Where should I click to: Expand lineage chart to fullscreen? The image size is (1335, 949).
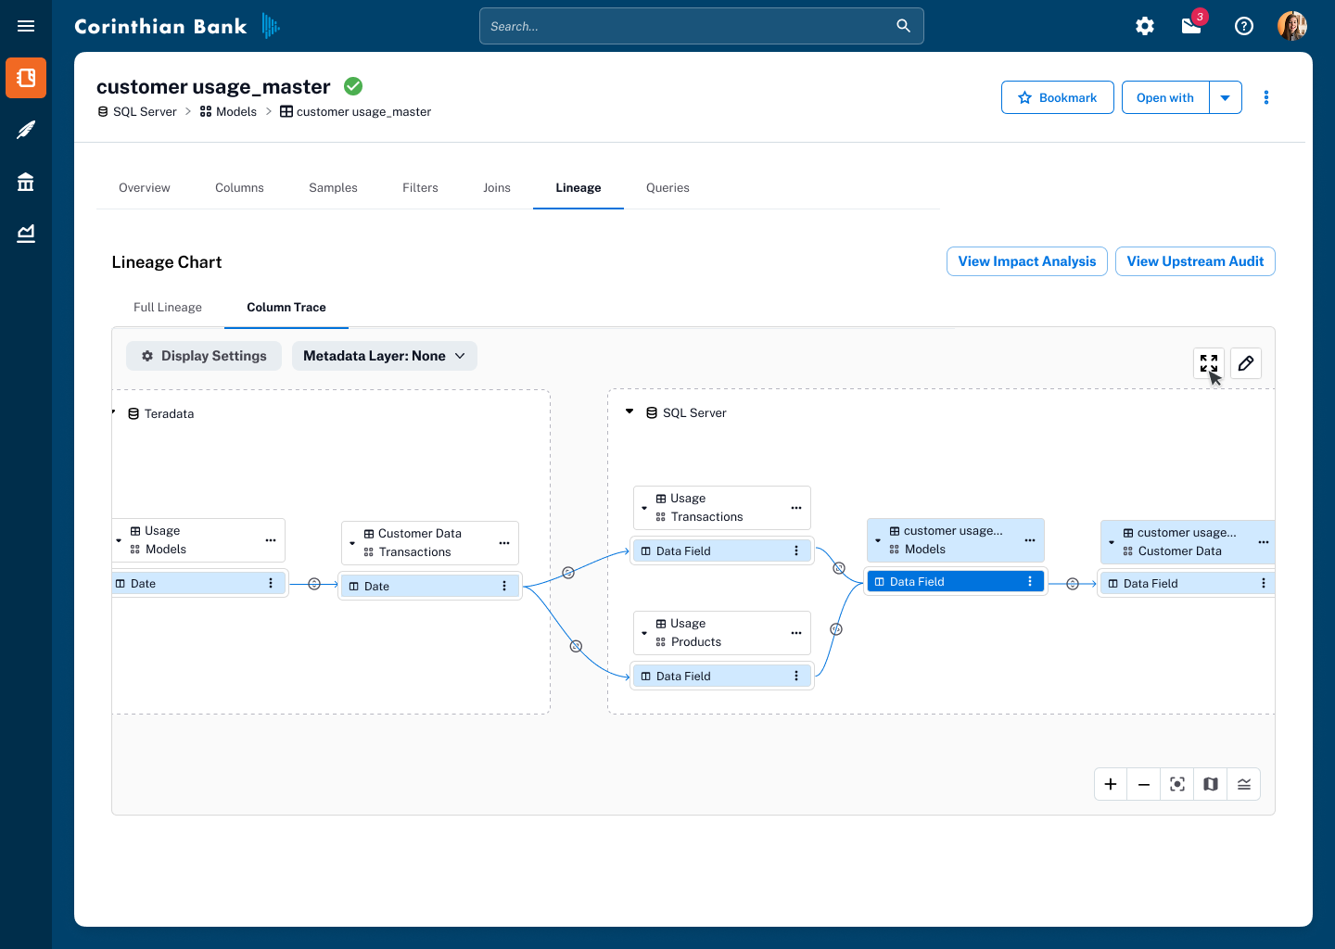(x=1209, y=363)
